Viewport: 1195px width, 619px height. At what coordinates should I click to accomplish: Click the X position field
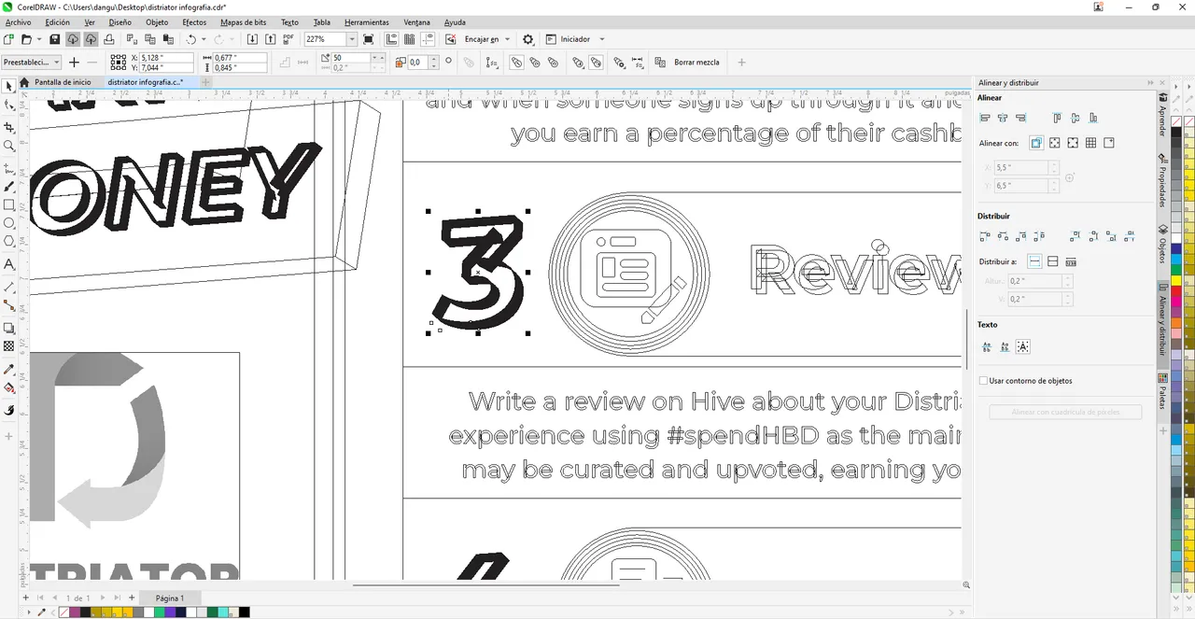click(164, 57)
